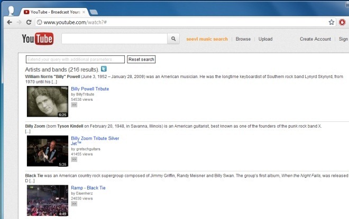Viewport: 349px width, 219px height.
Task: Click the '24030 views' text
Action: pyautogui.click(x=81, y=198)
